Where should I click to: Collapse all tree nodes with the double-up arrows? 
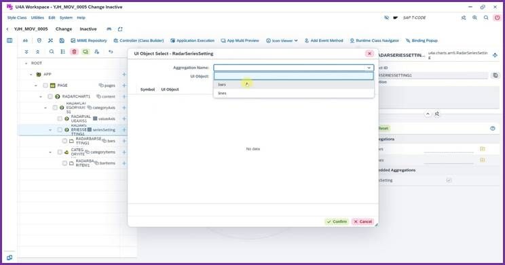[38, 52]
